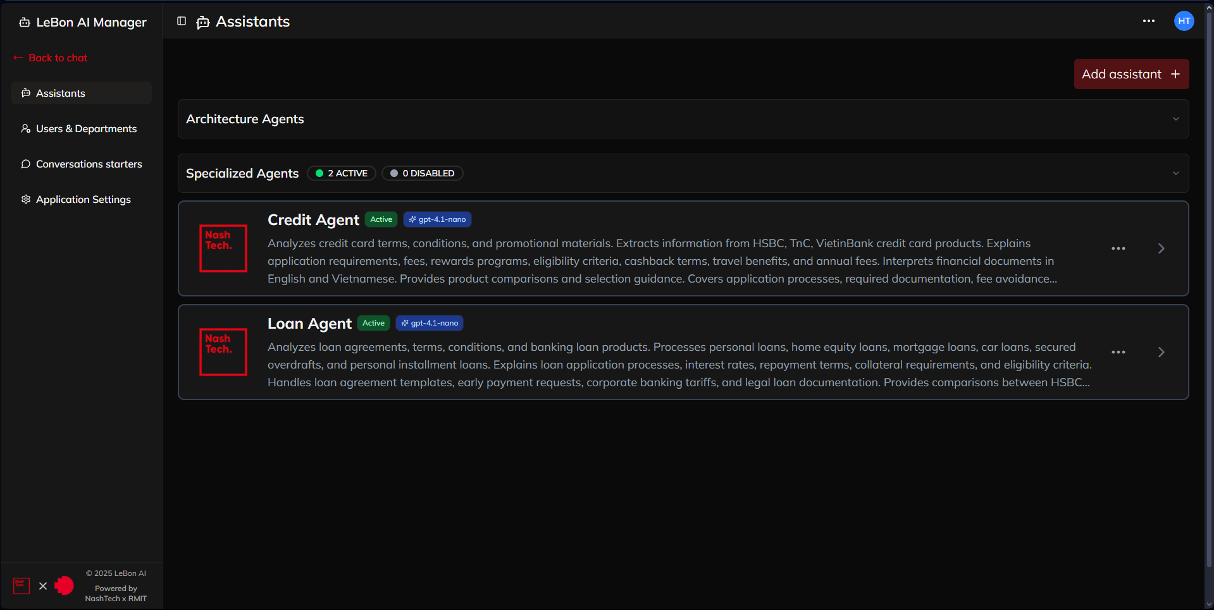This screenshot has width=1214, height=610.
Task: Open the Assistants sidebar menu item
Action: pos(82,93)
